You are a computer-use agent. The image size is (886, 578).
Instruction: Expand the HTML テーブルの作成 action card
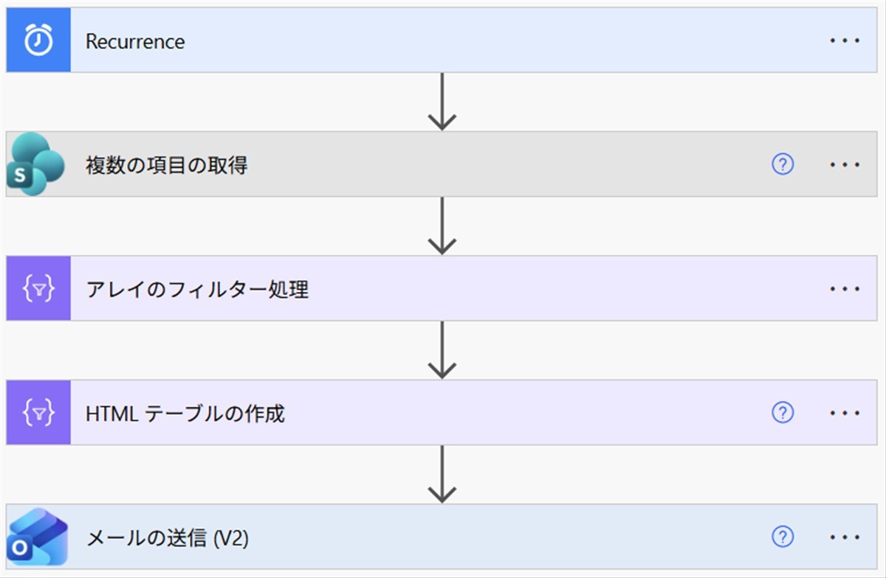tap(442, 413)
